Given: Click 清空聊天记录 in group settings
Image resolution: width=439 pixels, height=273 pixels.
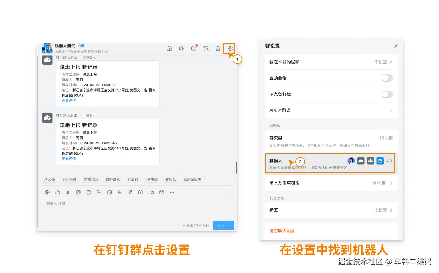Looking at the screenshot, I should tap(282, 231).
